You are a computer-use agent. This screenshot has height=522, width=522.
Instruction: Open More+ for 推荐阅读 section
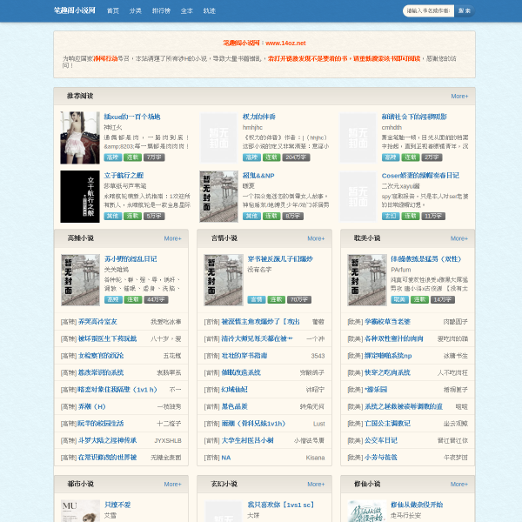click(459, 97)
